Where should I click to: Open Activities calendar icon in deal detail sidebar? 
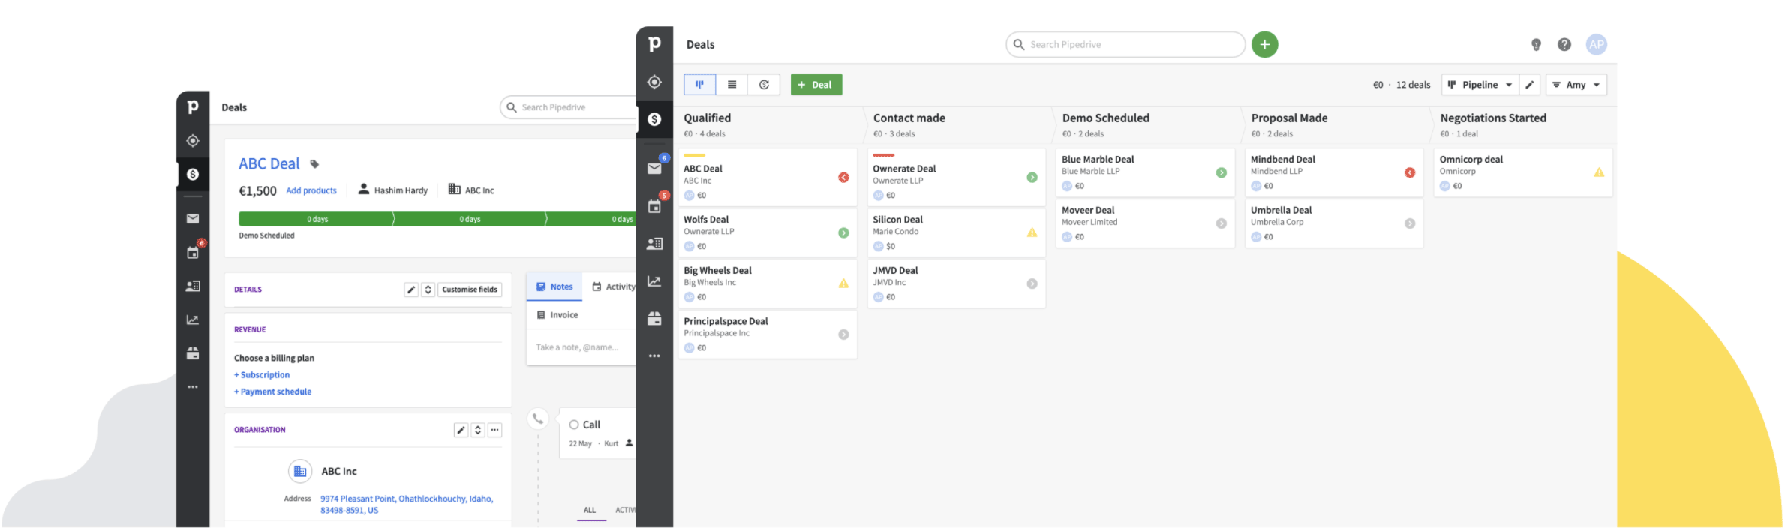click(x=193, y=253)
